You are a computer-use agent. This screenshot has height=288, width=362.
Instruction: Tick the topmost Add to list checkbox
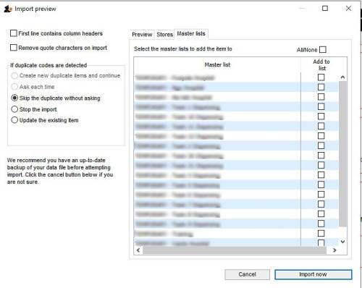[321, 77]
